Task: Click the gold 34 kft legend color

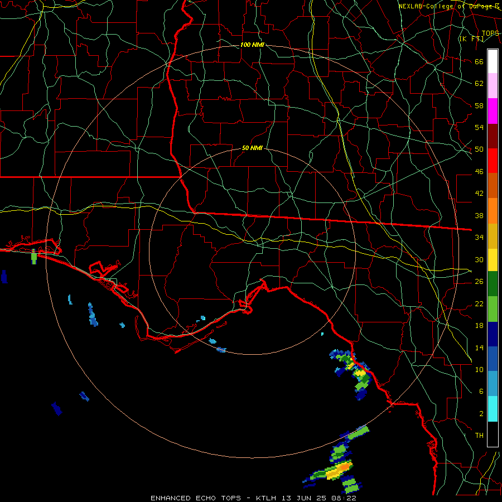Action: 493,236
